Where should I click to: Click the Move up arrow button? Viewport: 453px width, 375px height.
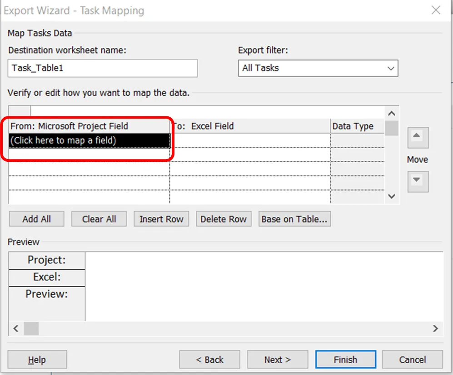click(x=418, y=138)
